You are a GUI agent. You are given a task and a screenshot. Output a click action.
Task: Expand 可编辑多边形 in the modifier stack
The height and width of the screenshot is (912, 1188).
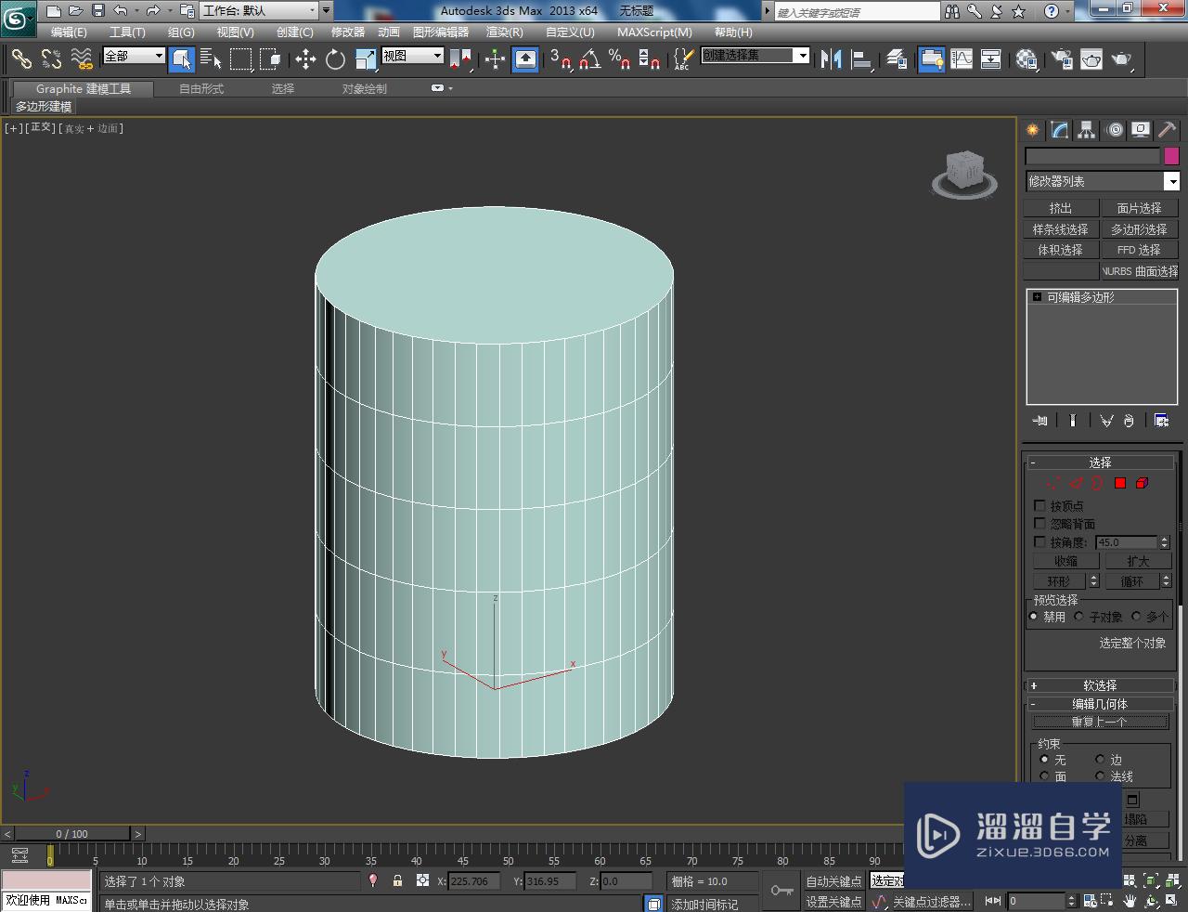tap(1037, 297)
